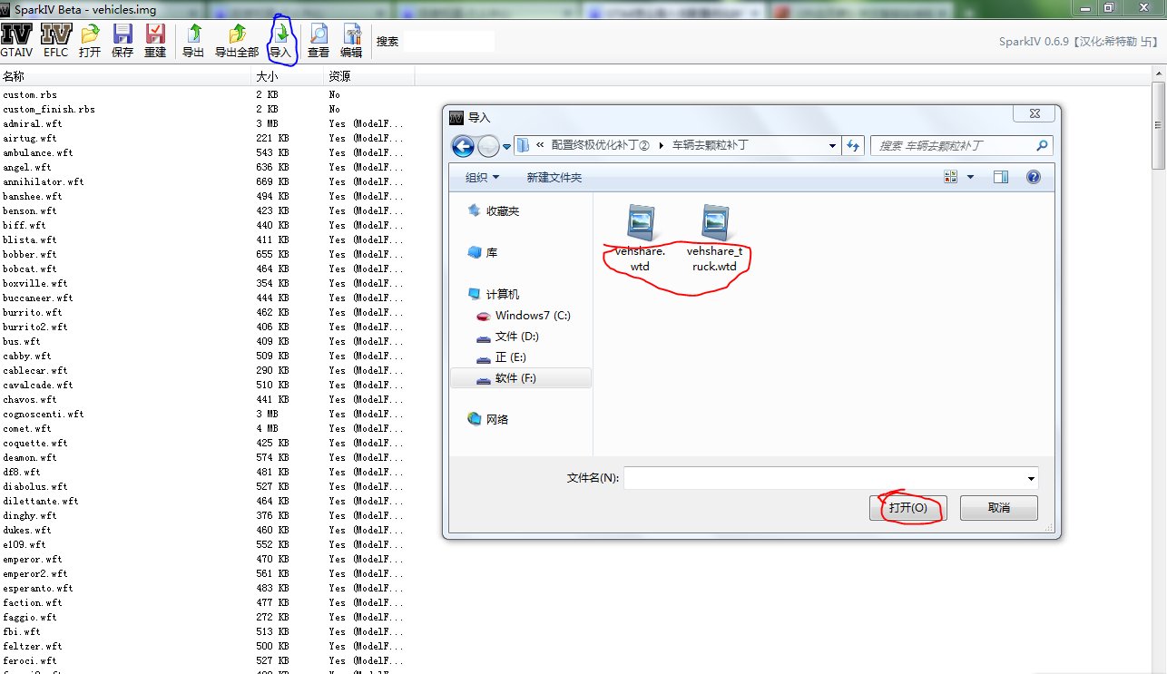
Task: Click the 查看 view toolbar icon
Action: tap(319, 41)
